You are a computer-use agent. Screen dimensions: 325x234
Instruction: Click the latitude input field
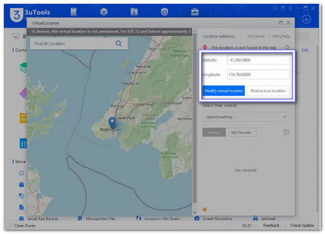pos(258,60)
